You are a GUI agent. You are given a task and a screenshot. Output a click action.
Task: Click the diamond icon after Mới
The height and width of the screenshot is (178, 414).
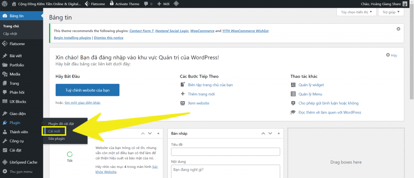[176, 4]
